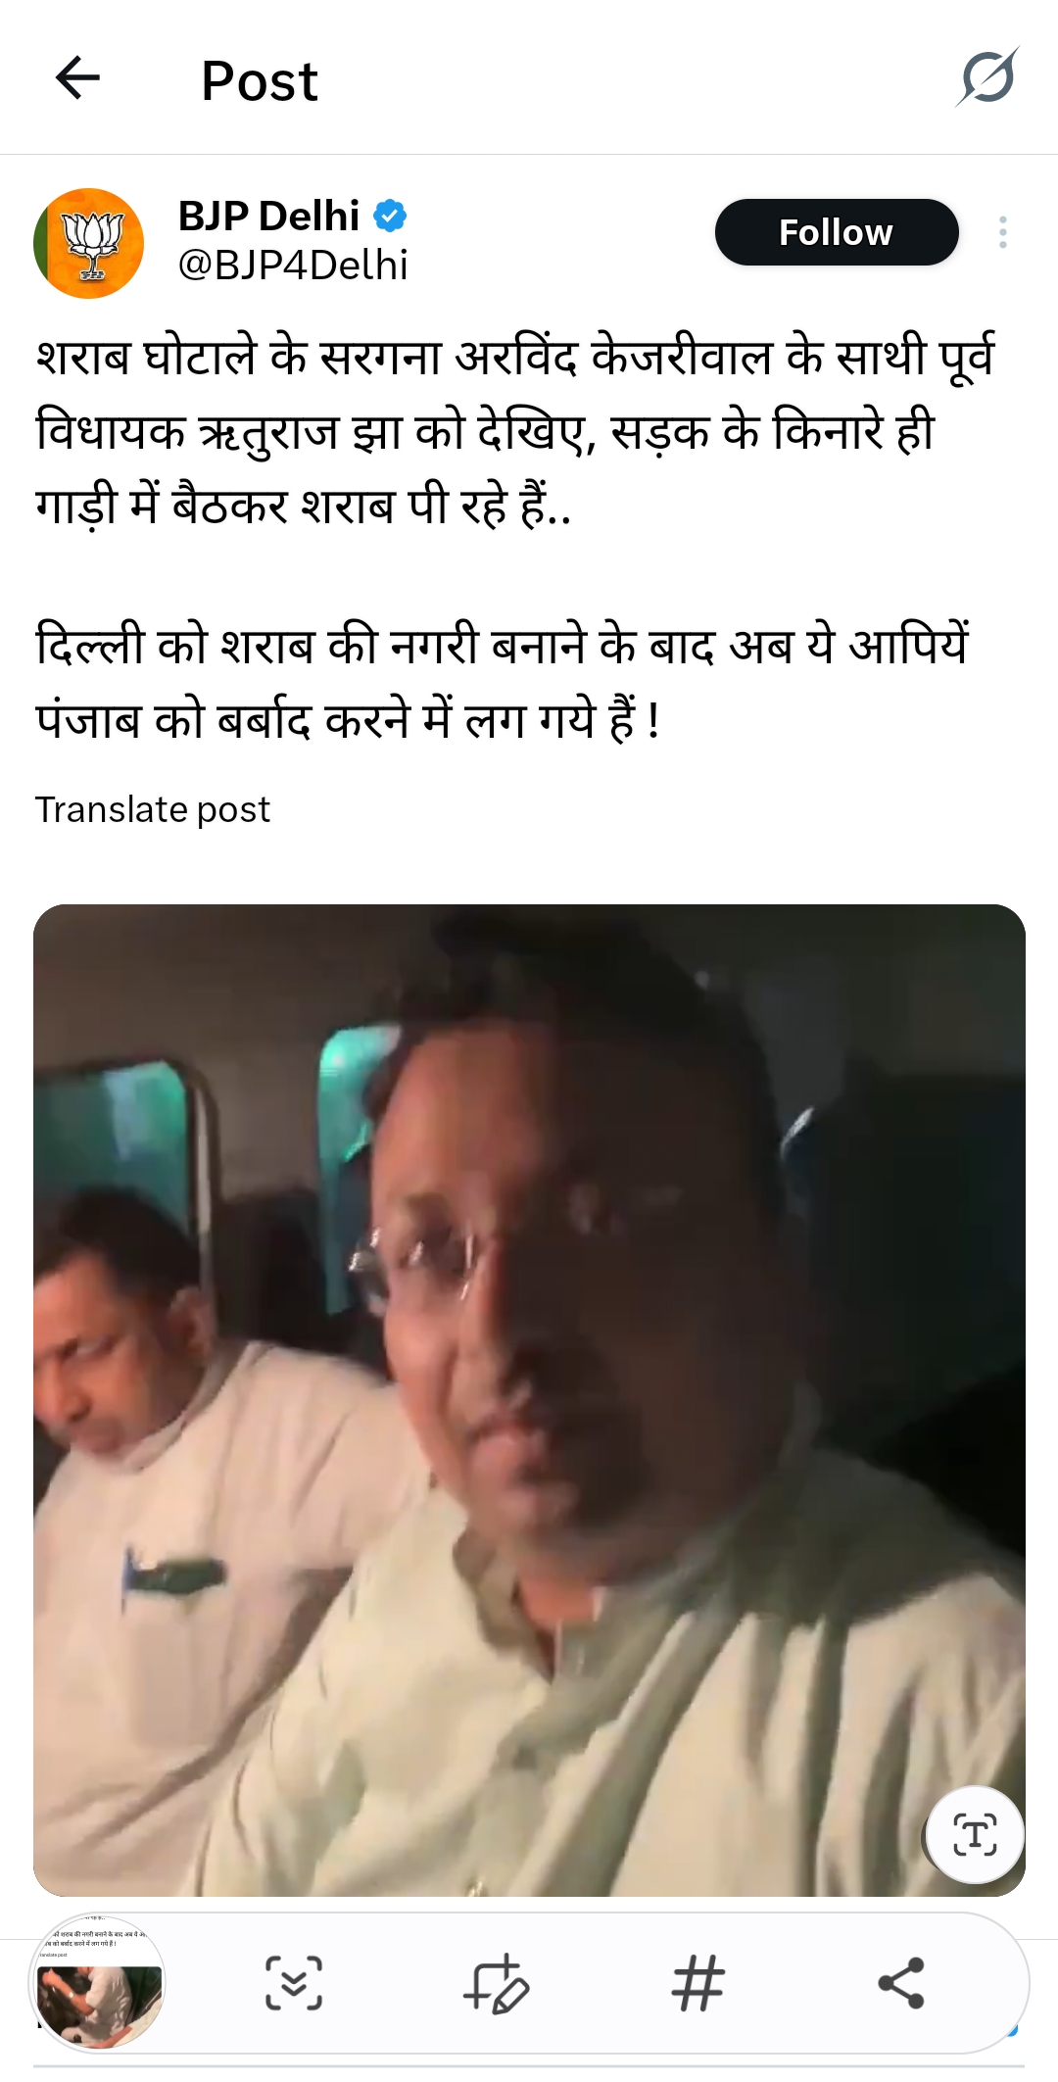Click Translate post link
1058x2082 pixels.
153,809
